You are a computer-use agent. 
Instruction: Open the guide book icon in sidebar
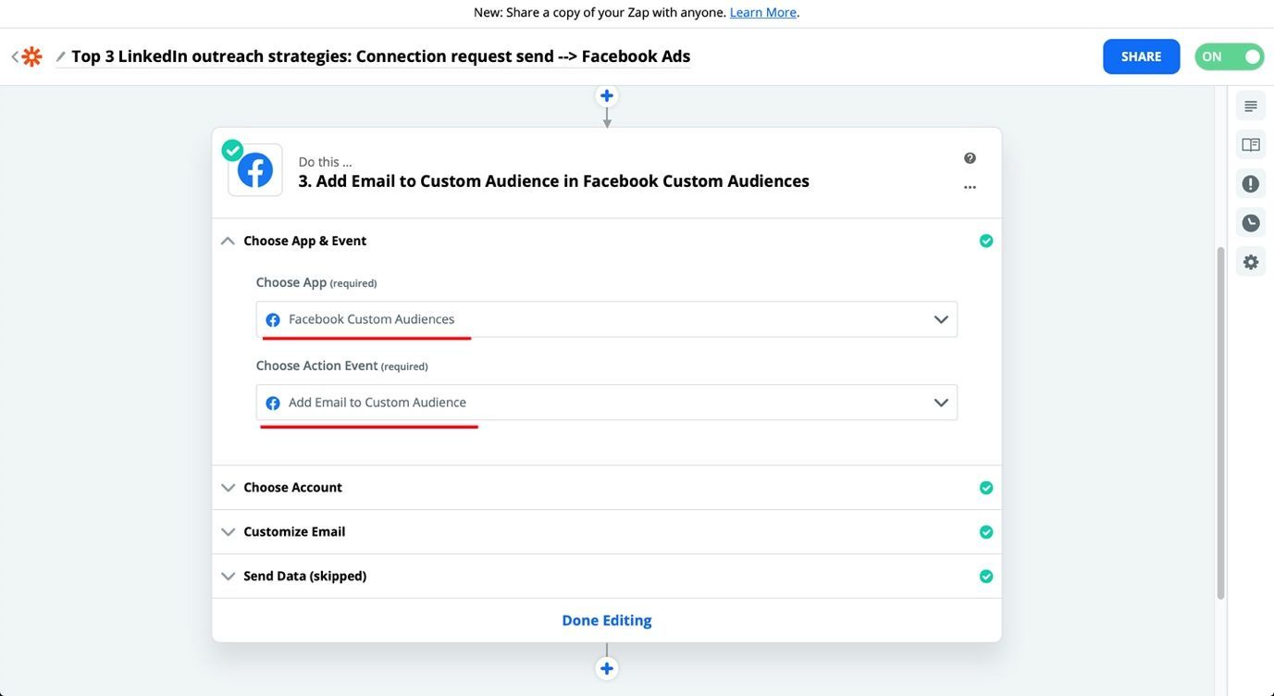coord(1251,145)
